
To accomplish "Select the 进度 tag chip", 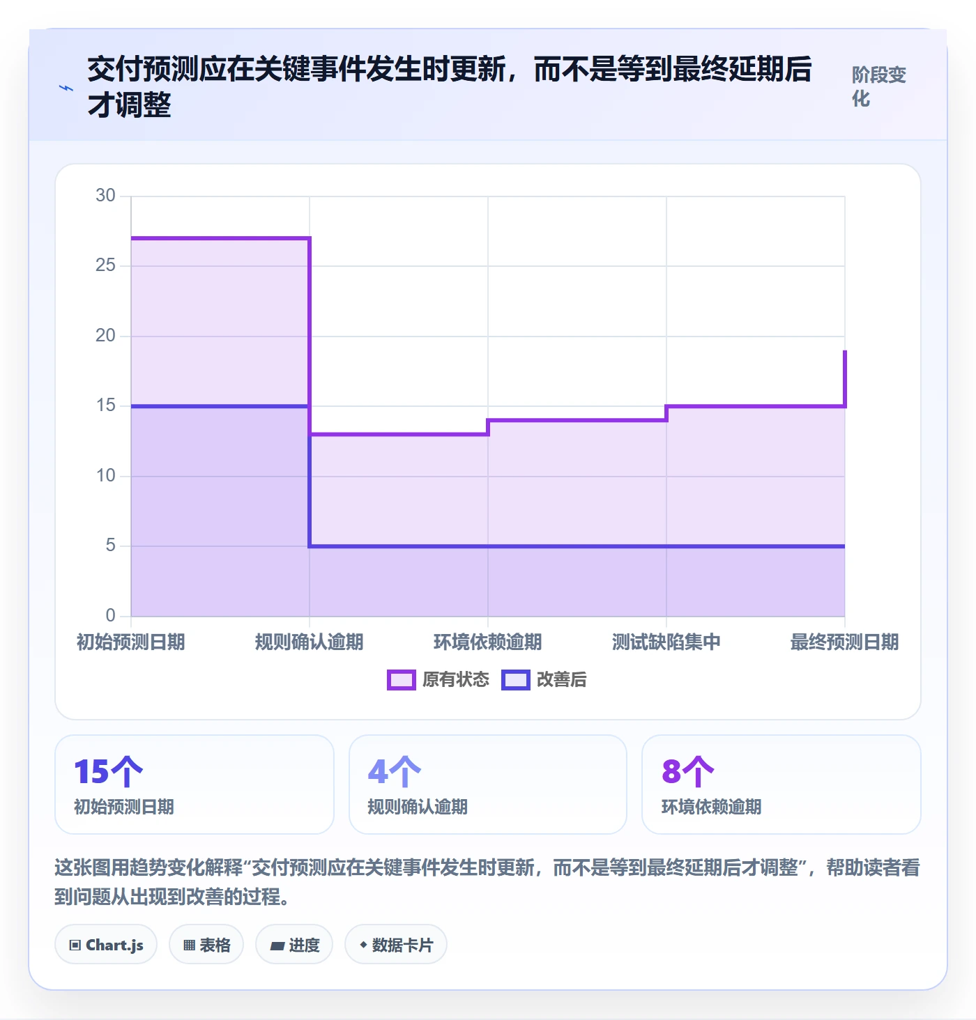I will [x=294, y=945].
